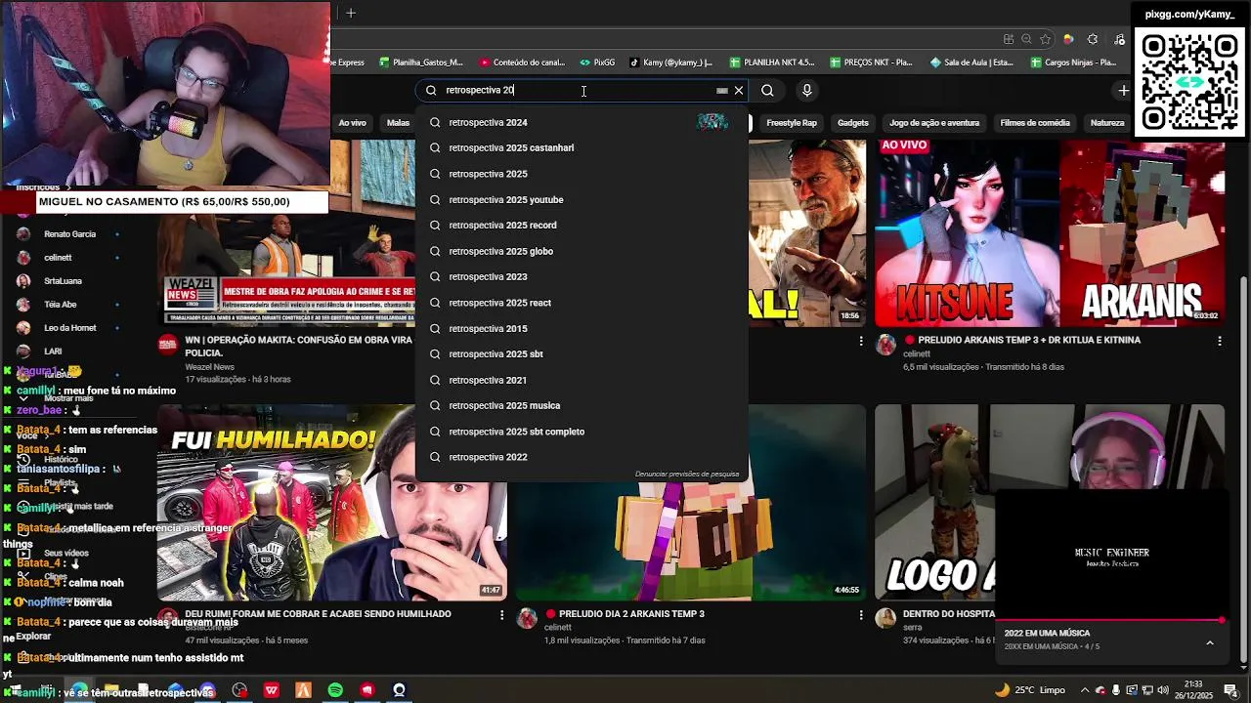Open the PLANILHA NKT 4.5 bookmark

[x=772, y=62]
